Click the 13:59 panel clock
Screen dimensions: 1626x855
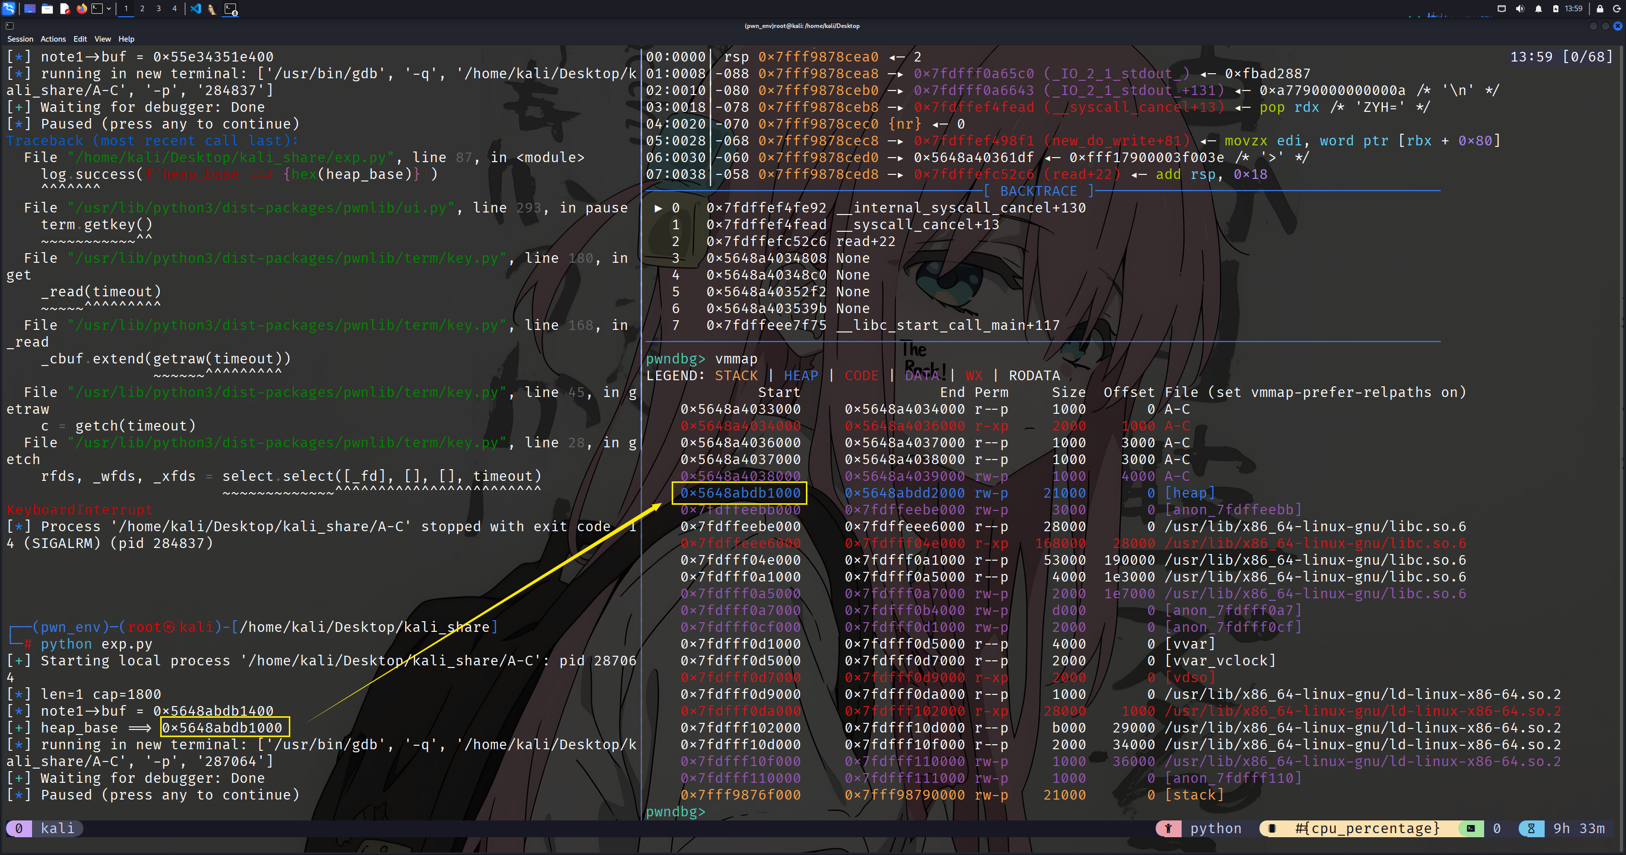(x=1574, y=9)
